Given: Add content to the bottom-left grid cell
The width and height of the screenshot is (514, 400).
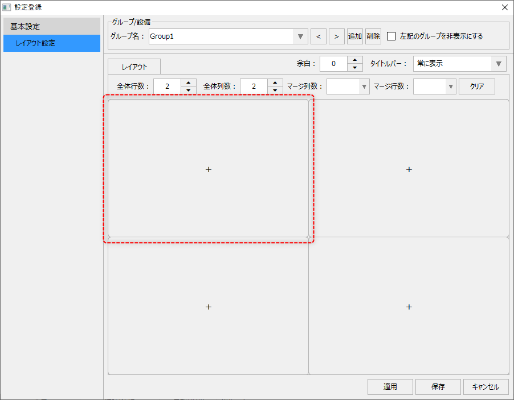Looking at the screenshot, I should tap(208, 307).
